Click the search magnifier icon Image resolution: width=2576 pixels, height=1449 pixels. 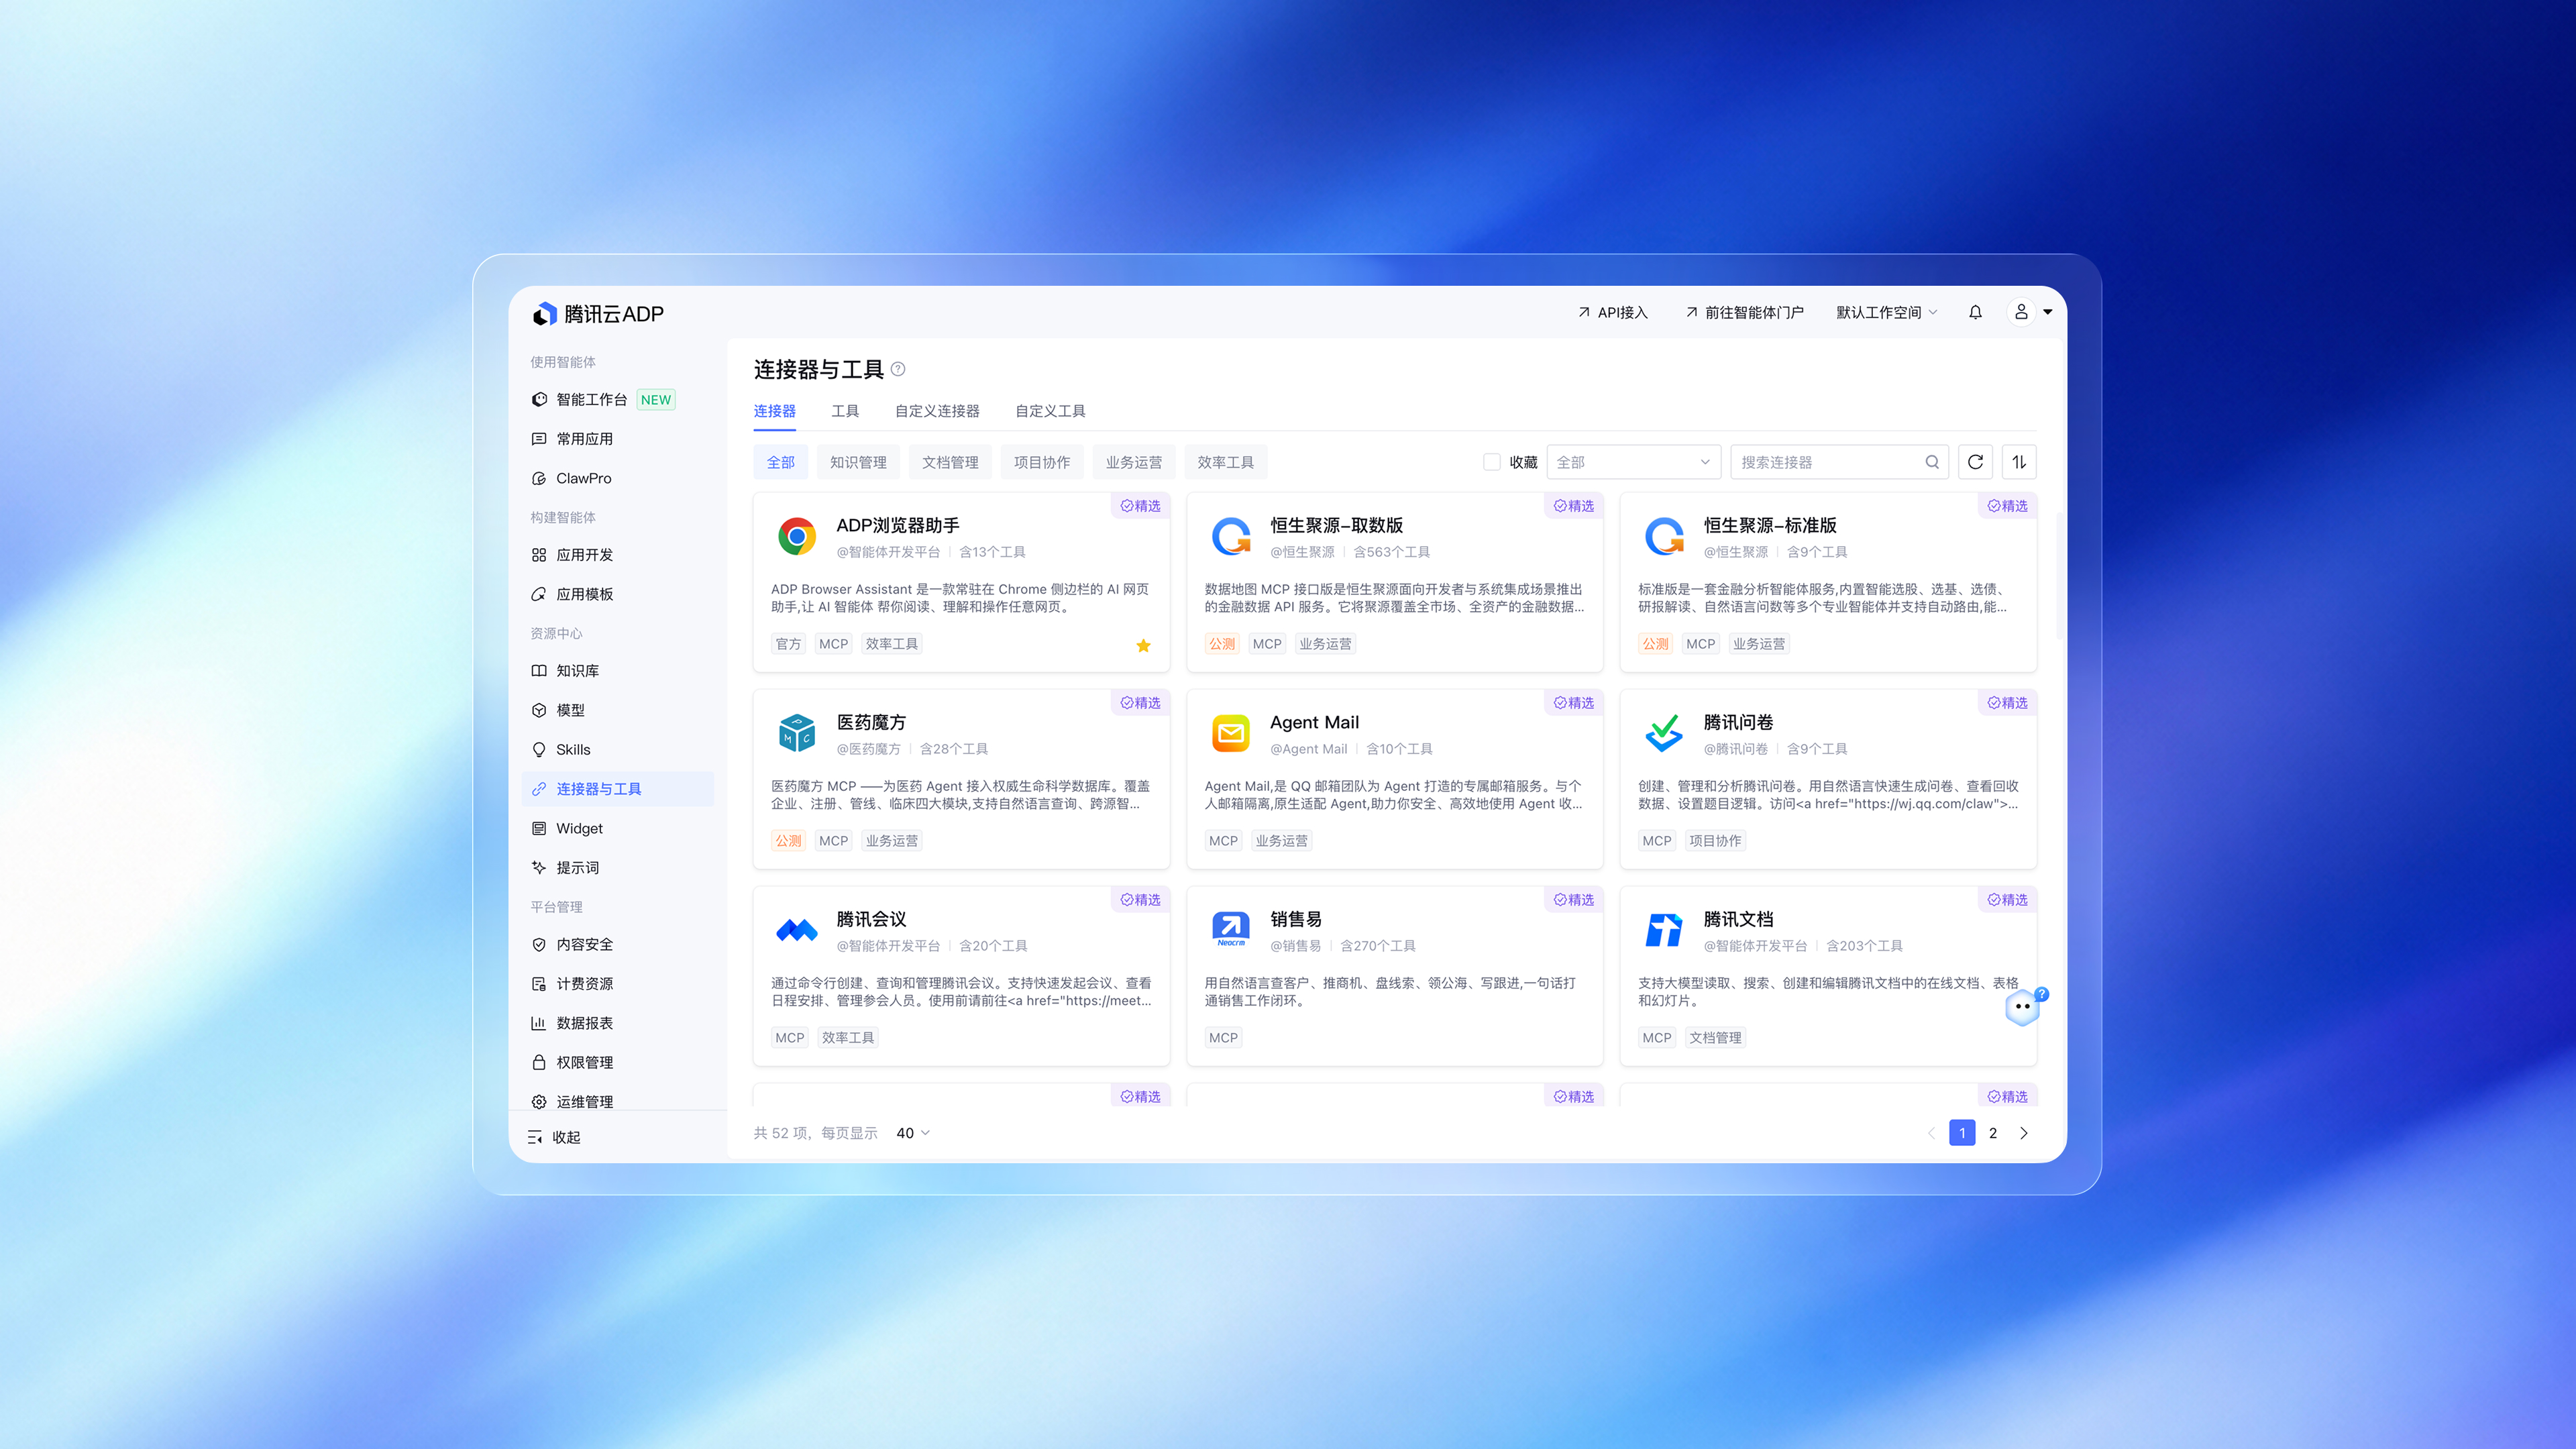tap(1932, 462)
